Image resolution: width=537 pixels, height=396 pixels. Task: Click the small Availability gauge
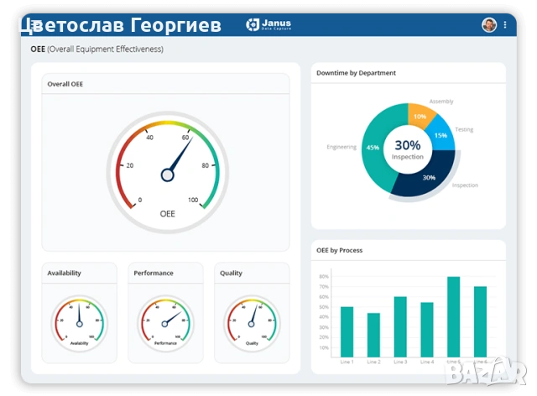(x=79, y=323)
